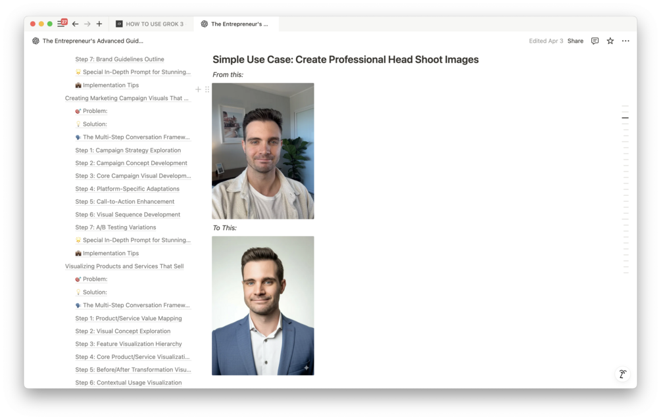661x420 pixels.
Task: Open Step 3: Feature Visualization Hierarchy
Action: (128, 344)
